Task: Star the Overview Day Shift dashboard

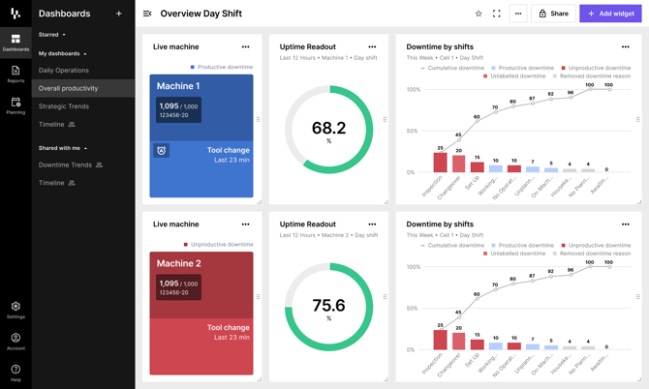Action: pyautogui.click(x=479, y=14)
